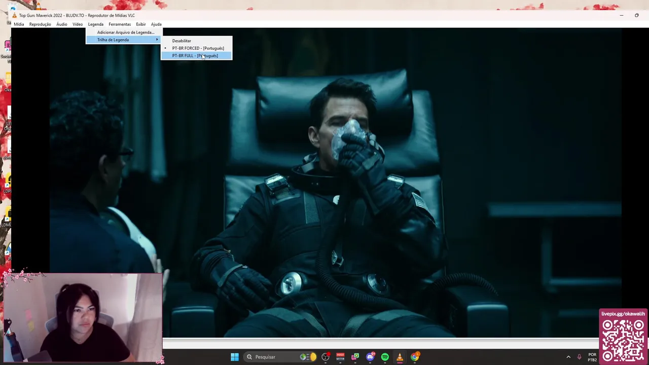Open the Reprodução menu
This screenshot has width=649, height=365.
tap(40, 24)
